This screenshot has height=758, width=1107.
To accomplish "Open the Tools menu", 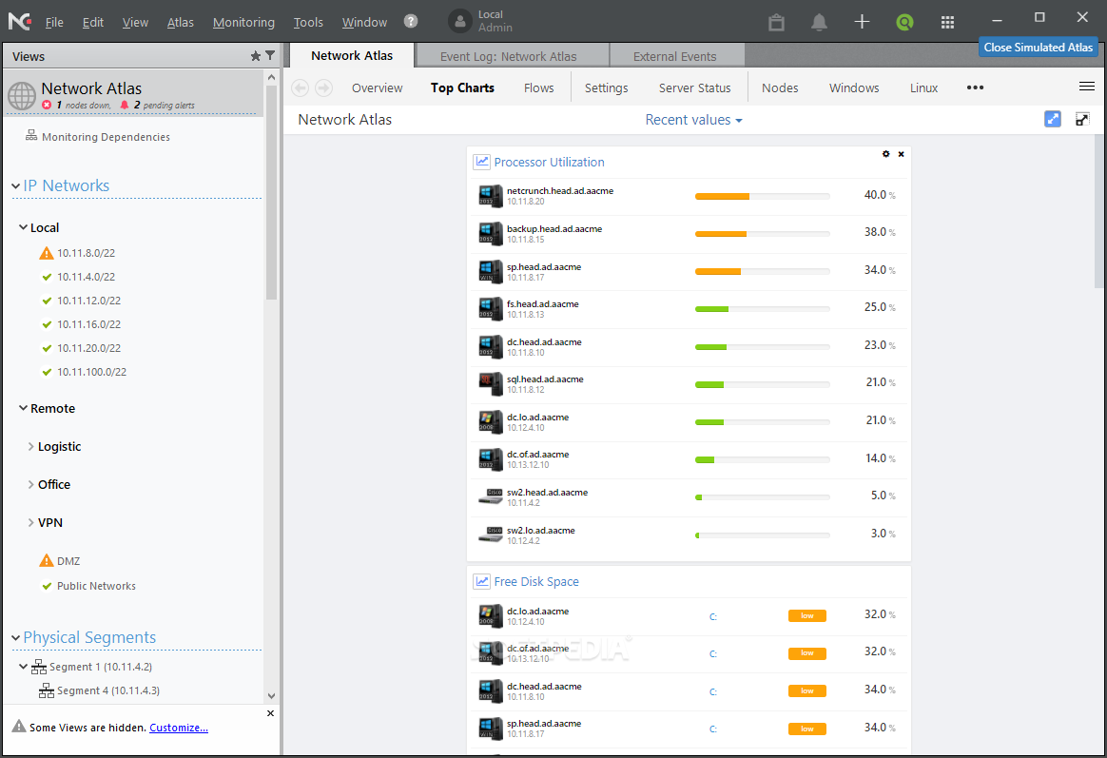I will pyautogui.click(x=308, y=22).
